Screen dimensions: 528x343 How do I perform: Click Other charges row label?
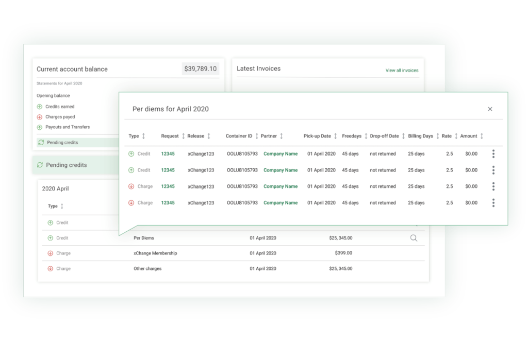pyautogui.click(x=147, y=269)
